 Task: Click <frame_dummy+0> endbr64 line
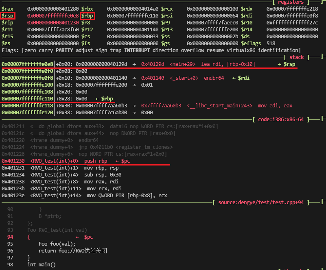tap(50, 140)
